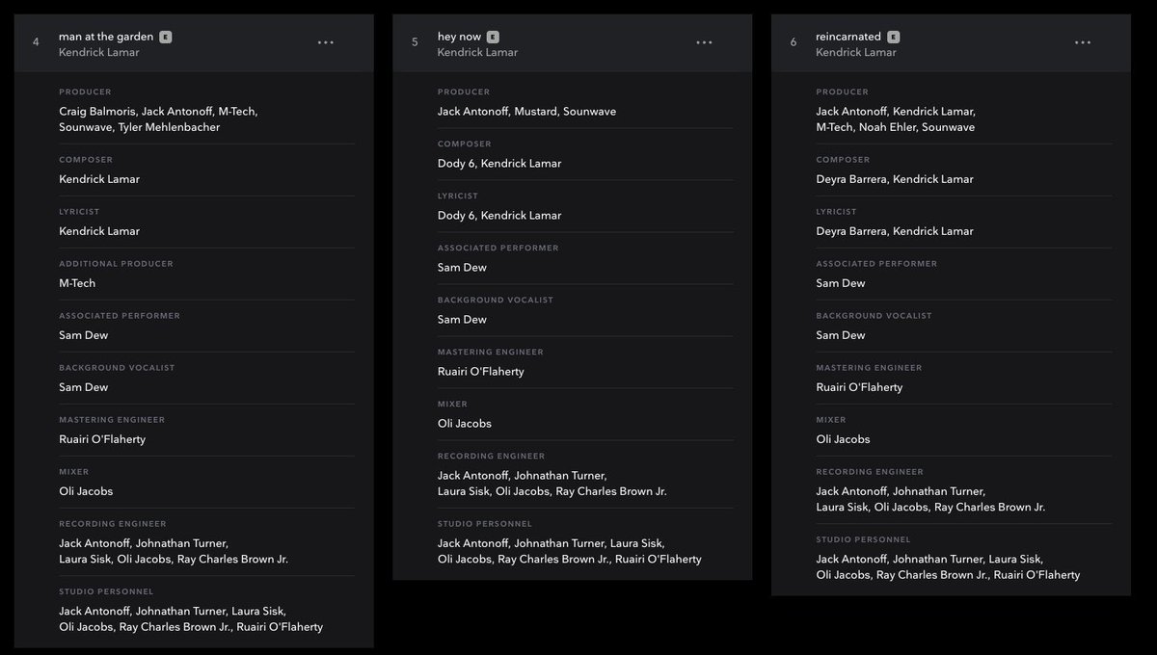Click Ruairi O'Flaherty under Mastering Engineer in reincarnated
Image resolution: width=1157 pixels, height=655 pixels.
[859, 387]
